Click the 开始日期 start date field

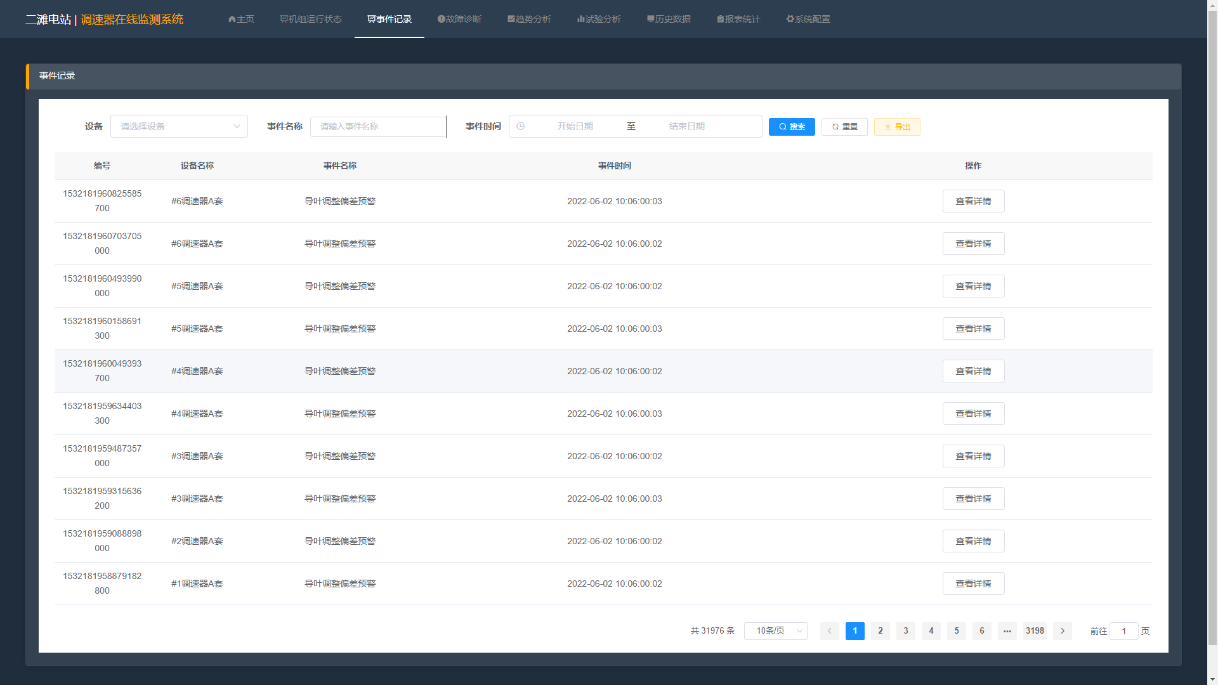click(x=575, y=126)
